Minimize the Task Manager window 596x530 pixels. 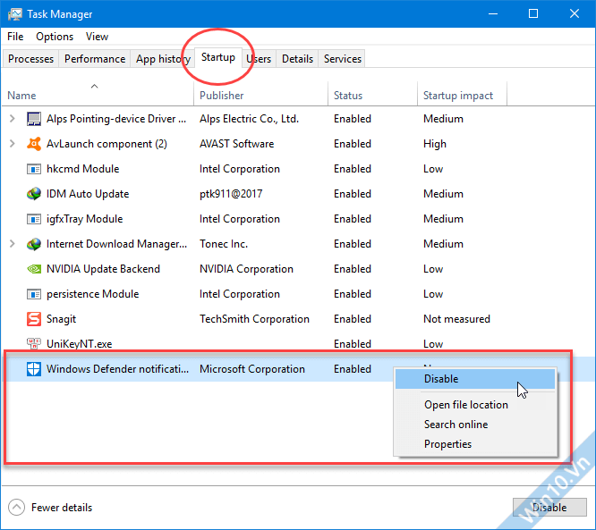(493, 14)
